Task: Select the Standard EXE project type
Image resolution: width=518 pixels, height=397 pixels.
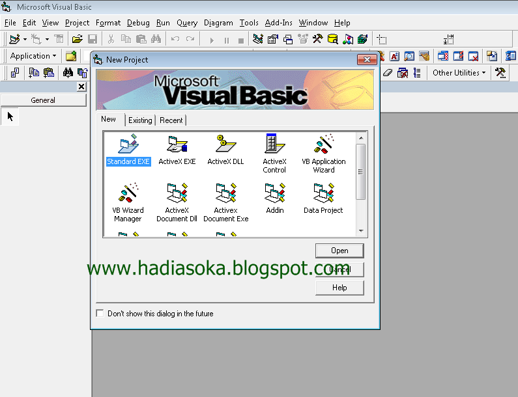Action: [128, 150]
